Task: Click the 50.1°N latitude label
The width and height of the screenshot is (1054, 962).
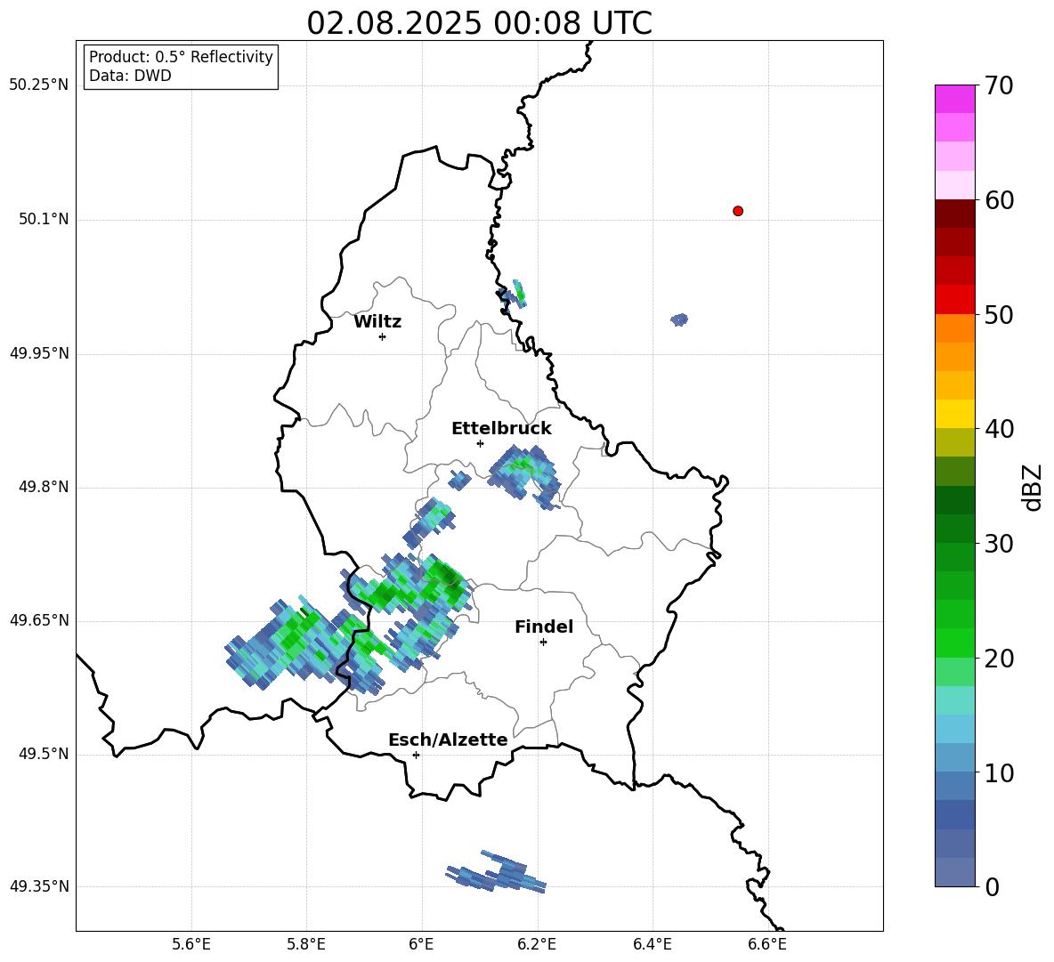Action: tap(43, 219)
